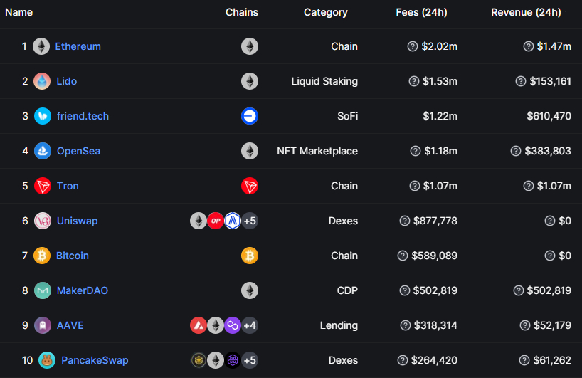Image resolution: width=582 pixels, height=378 pixels.
Task: Click the help icon beside Ethereum's $2.02m fees
Action: coord(413,46)
